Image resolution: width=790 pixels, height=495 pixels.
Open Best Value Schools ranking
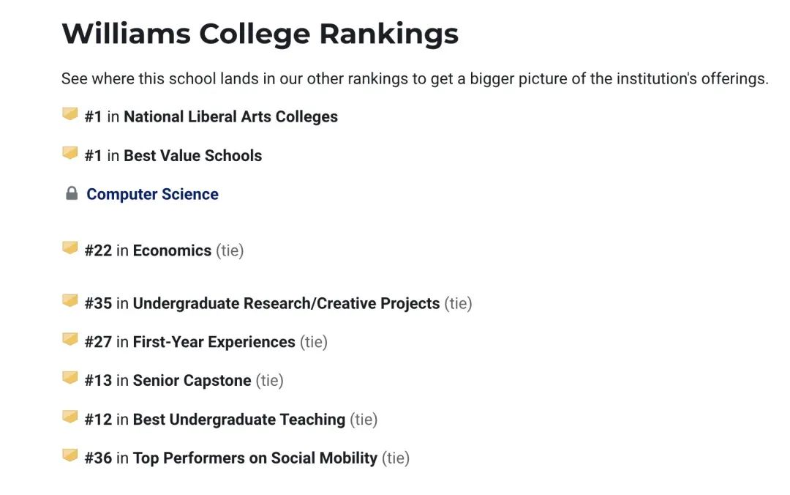(193, 155)
